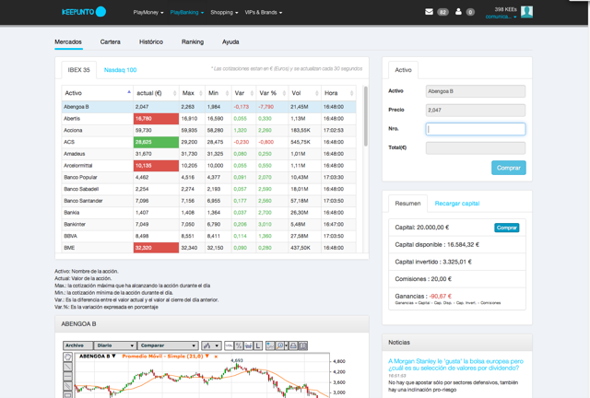
Task: Open the profile avatar picture
Action: click(x=526, y=12)
